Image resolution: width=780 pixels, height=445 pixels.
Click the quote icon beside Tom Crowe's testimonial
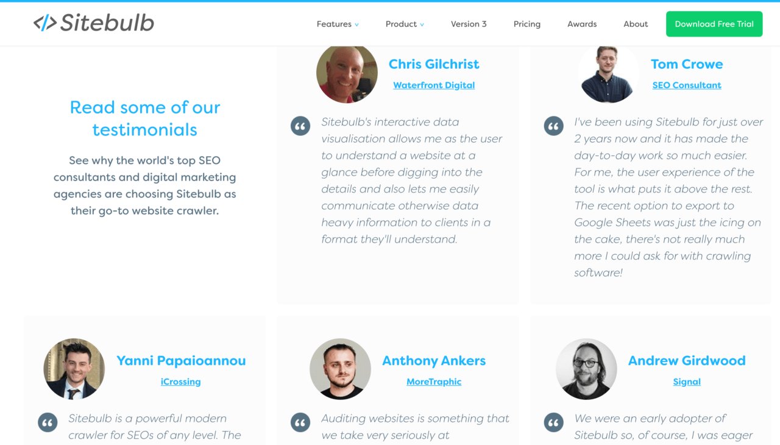(553, 126)
